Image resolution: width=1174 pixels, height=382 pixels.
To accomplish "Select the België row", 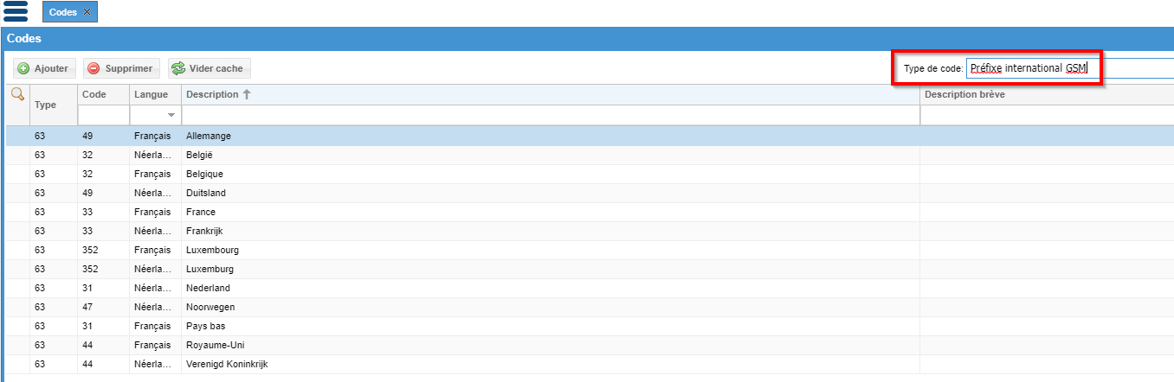I will 590,155.
